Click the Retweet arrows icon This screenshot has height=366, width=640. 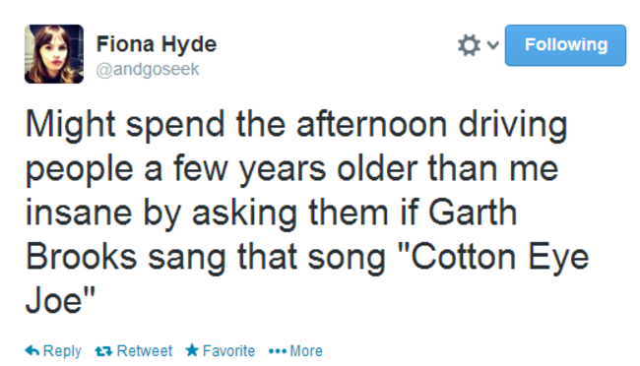click(103, 351)
